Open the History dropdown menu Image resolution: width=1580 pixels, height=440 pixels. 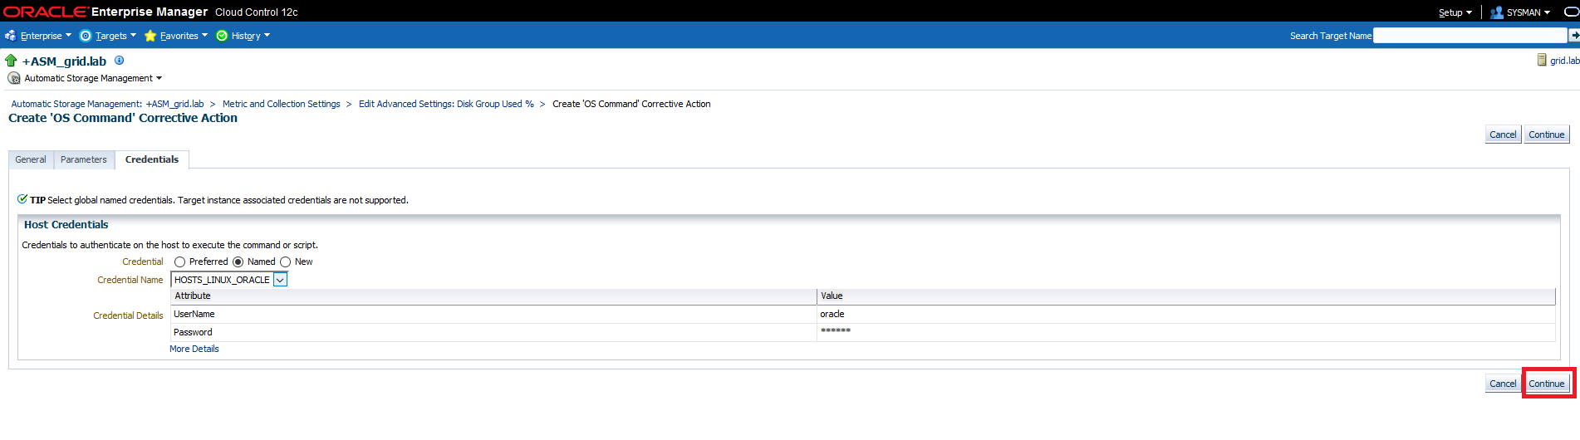pos(250,36)
